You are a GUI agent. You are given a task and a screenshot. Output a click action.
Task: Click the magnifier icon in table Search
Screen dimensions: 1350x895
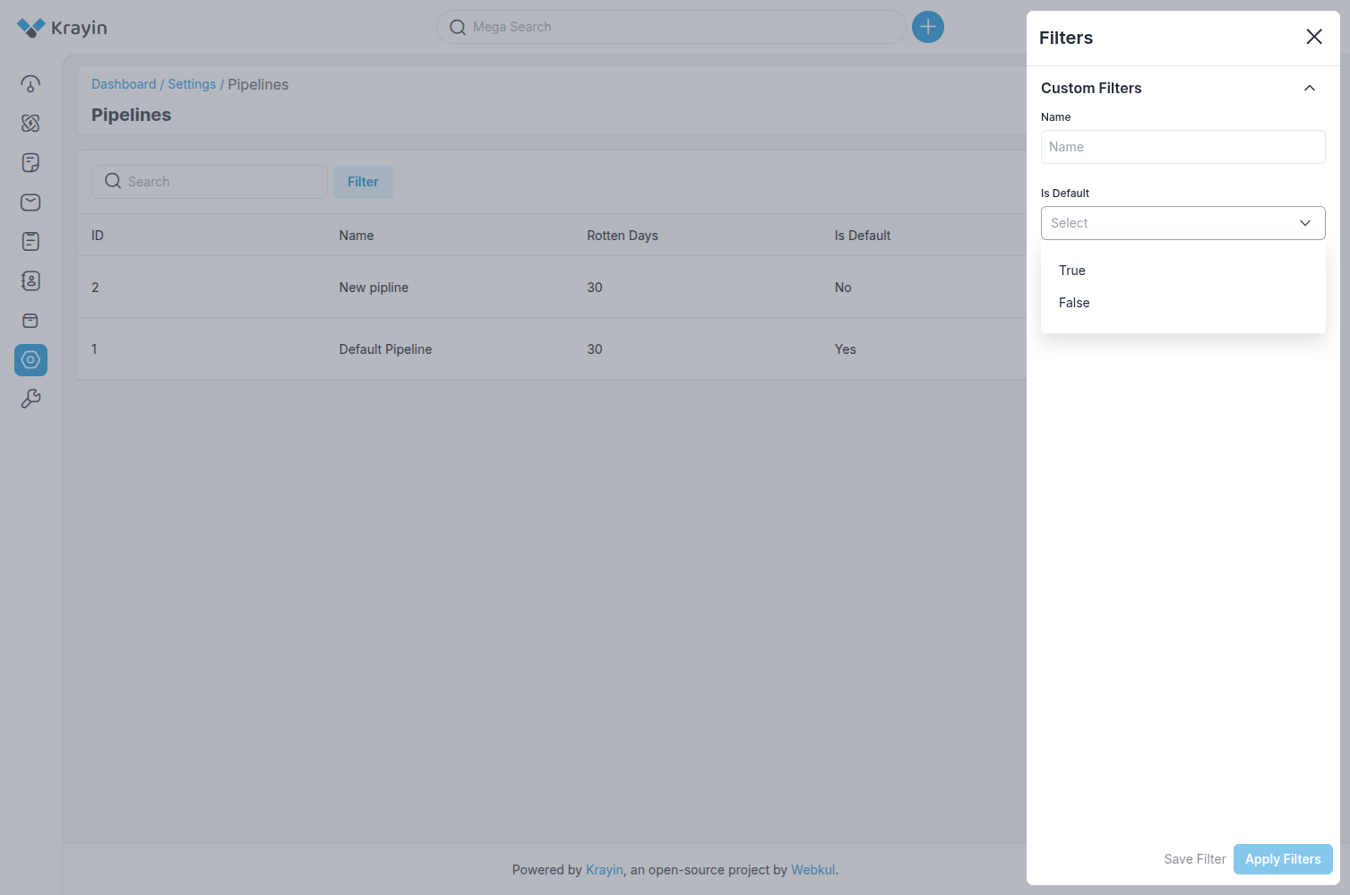point(113,181)
